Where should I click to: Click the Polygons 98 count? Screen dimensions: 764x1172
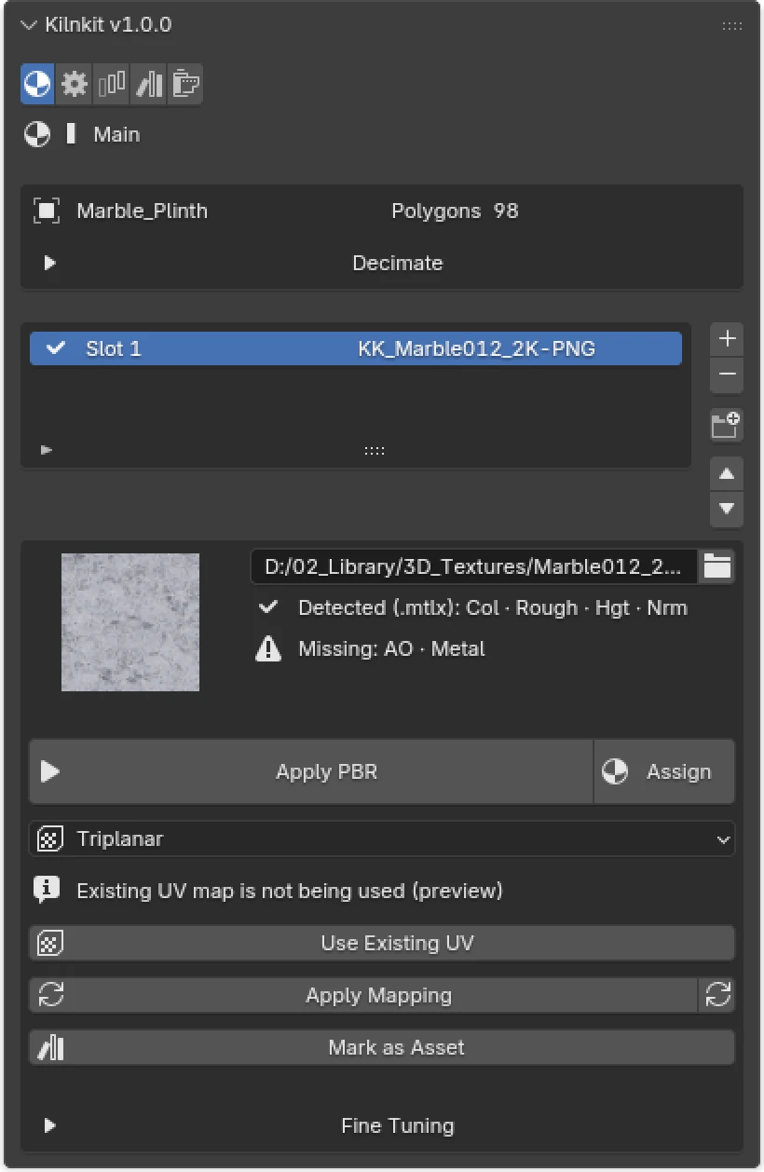click(x=455, y=211)
